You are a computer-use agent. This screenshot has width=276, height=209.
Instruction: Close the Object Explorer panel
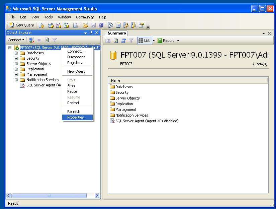[x=97, y=32]
